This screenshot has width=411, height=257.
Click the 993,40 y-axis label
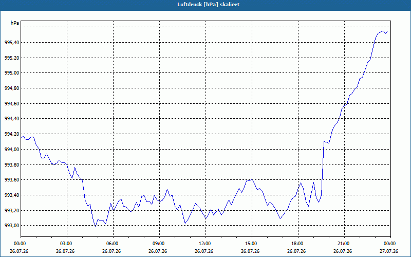click(x=12, y=195)
